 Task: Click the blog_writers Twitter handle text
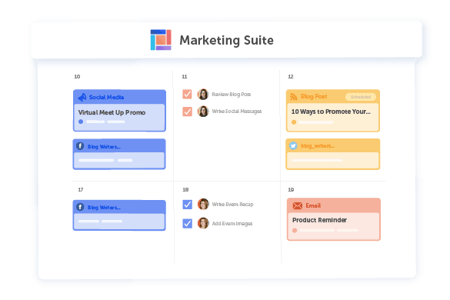tap(318, 146)
